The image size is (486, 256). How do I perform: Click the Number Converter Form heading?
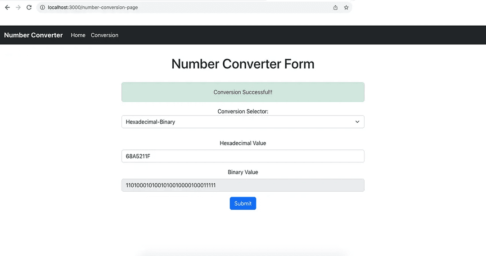[243, 64]
